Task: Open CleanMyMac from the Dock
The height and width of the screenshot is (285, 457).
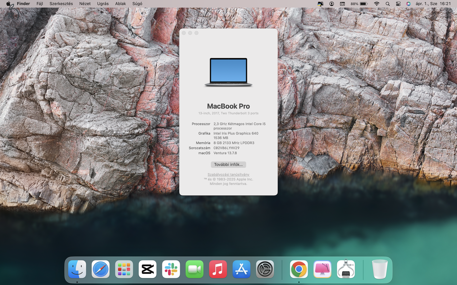Action: 322,269
